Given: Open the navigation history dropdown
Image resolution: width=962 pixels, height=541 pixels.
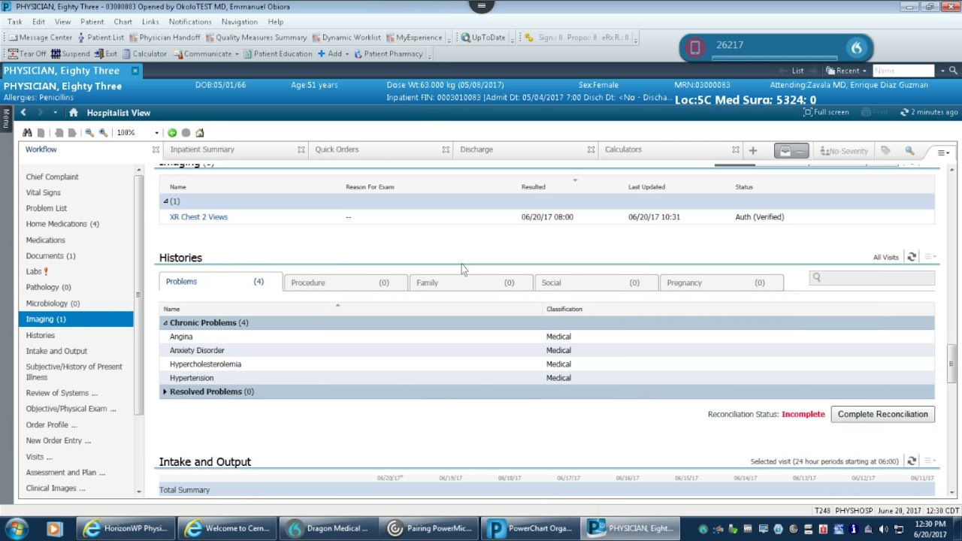Looking at the screenshot, I should (x=55, y=113).
